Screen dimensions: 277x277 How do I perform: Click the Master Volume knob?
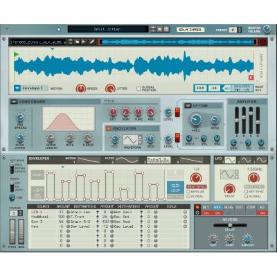[267, 29]
